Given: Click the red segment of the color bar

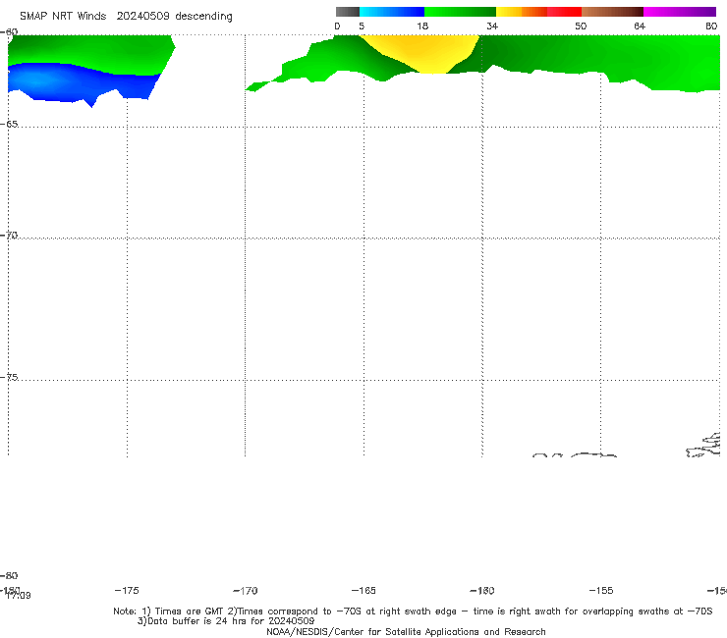Looking at the screenshot, I should point(564,12).
